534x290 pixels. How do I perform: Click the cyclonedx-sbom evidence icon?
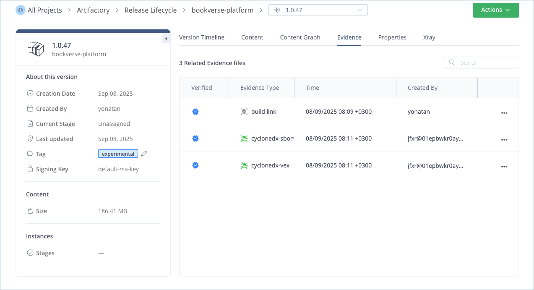pos(244,138)
